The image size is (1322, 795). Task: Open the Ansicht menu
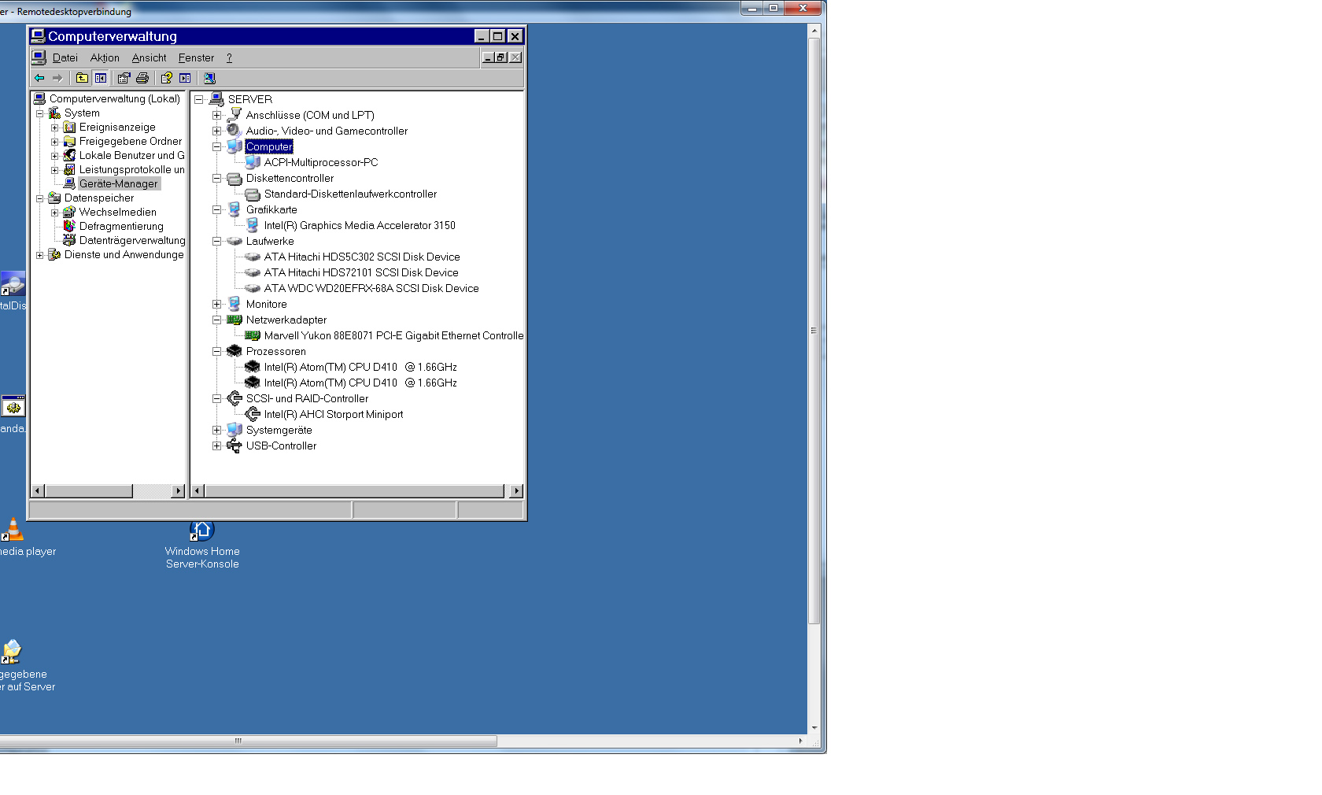click(x=149, y=57)
